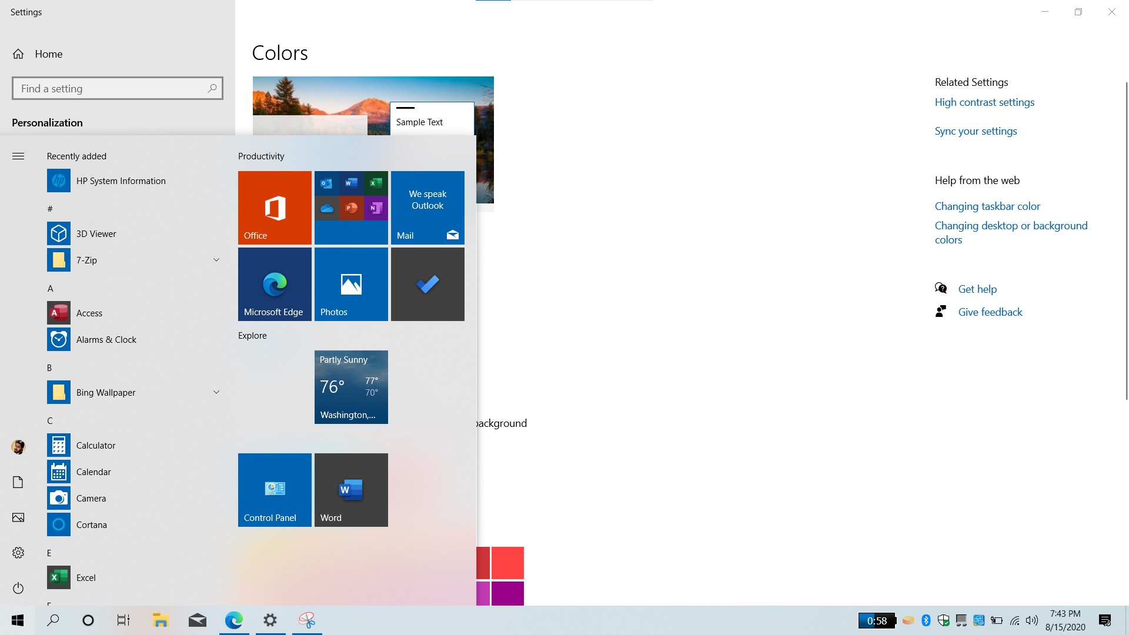Open Snip & Sketch on taskbar
This screenshot has height=635, width=1129.
[307, 620]
